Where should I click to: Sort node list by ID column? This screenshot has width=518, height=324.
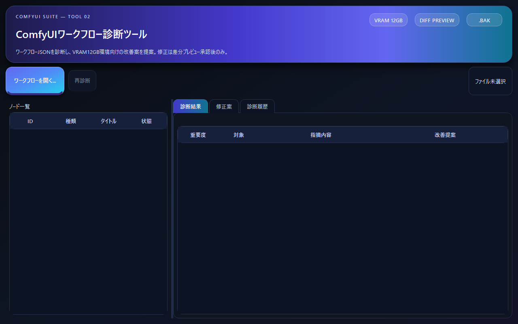click(30, 121)
